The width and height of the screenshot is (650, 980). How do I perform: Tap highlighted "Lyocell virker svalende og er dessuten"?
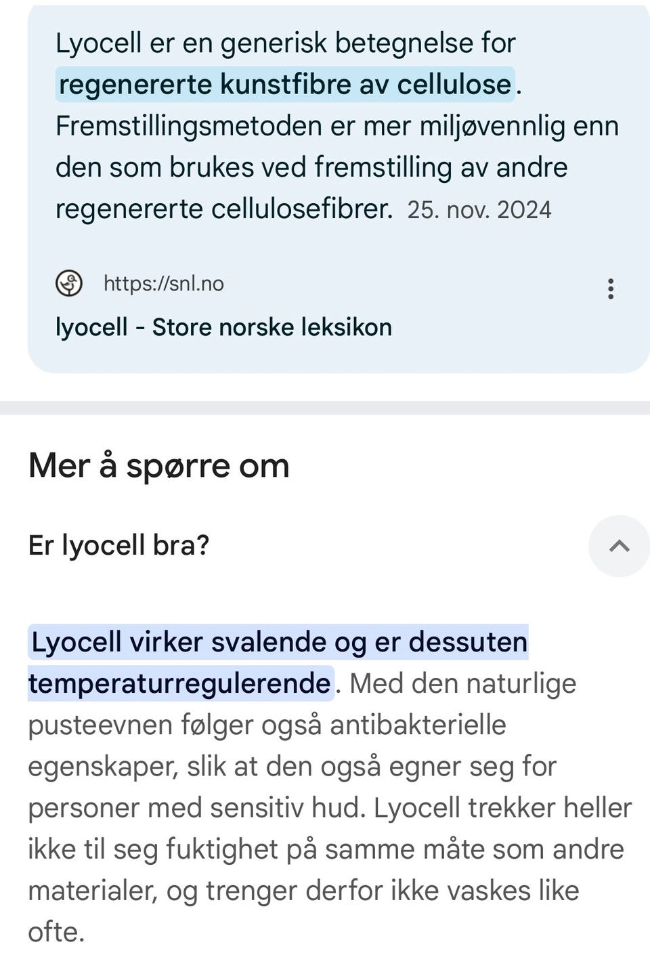click(x=278, y=642)
